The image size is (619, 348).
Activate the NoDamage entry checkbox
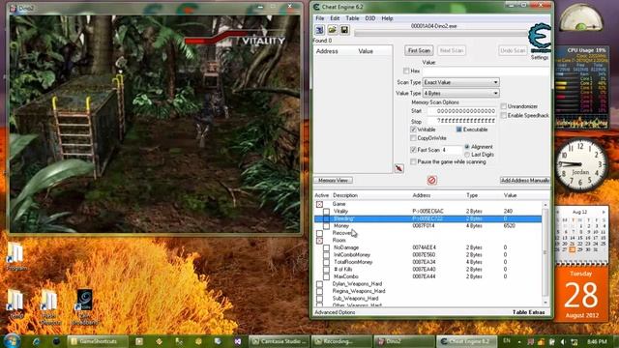(x=326, y=247)
